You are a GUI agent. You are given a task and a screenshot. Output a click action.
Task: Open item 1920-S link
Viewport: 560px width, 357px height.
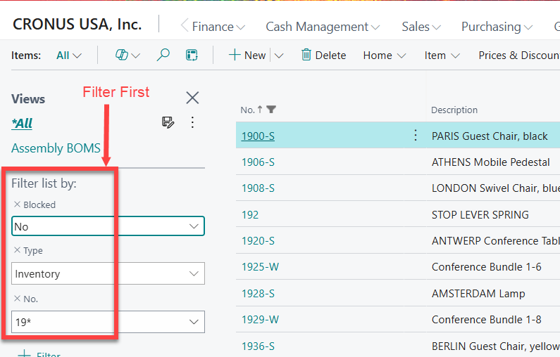(x=258, y=241)
